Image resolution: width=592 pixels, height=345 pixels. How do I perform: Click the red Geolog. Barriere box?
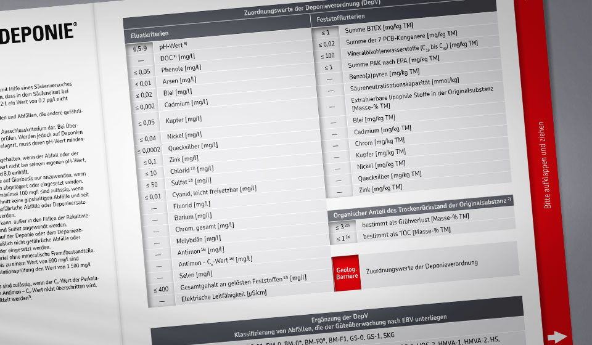(x=346, y=272)
